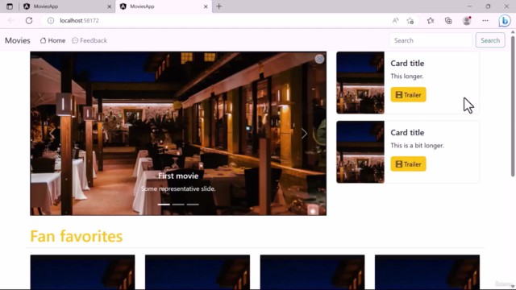Screen dimensions: 516x290
Task: Click the browser back arrow
Action: tap(11, 20)
